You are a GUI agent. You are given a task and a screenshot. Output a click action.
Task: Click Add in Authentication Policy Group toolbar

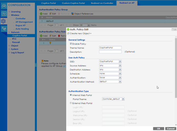tap(44, 14)
